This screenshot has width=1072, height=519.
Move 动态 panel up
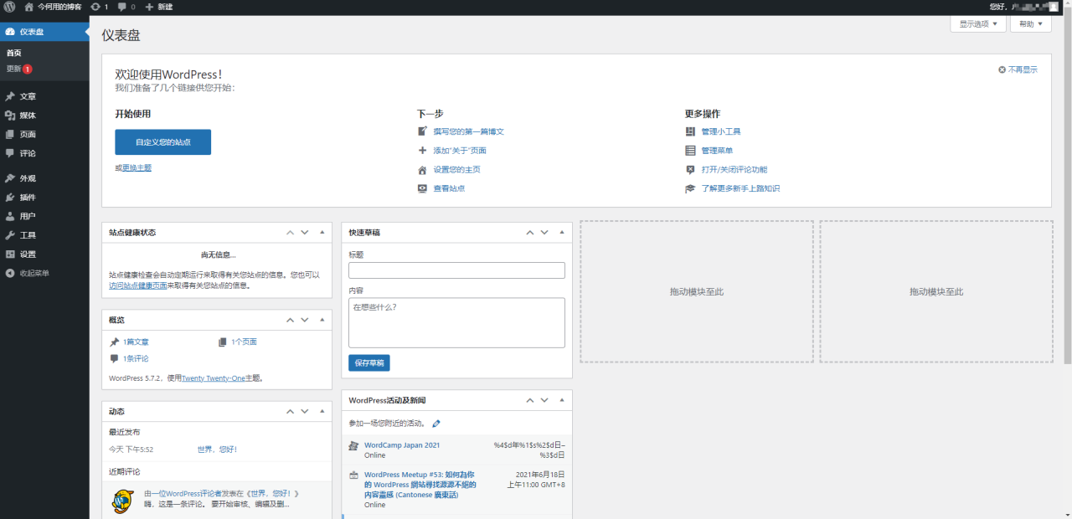pos(290,411)
